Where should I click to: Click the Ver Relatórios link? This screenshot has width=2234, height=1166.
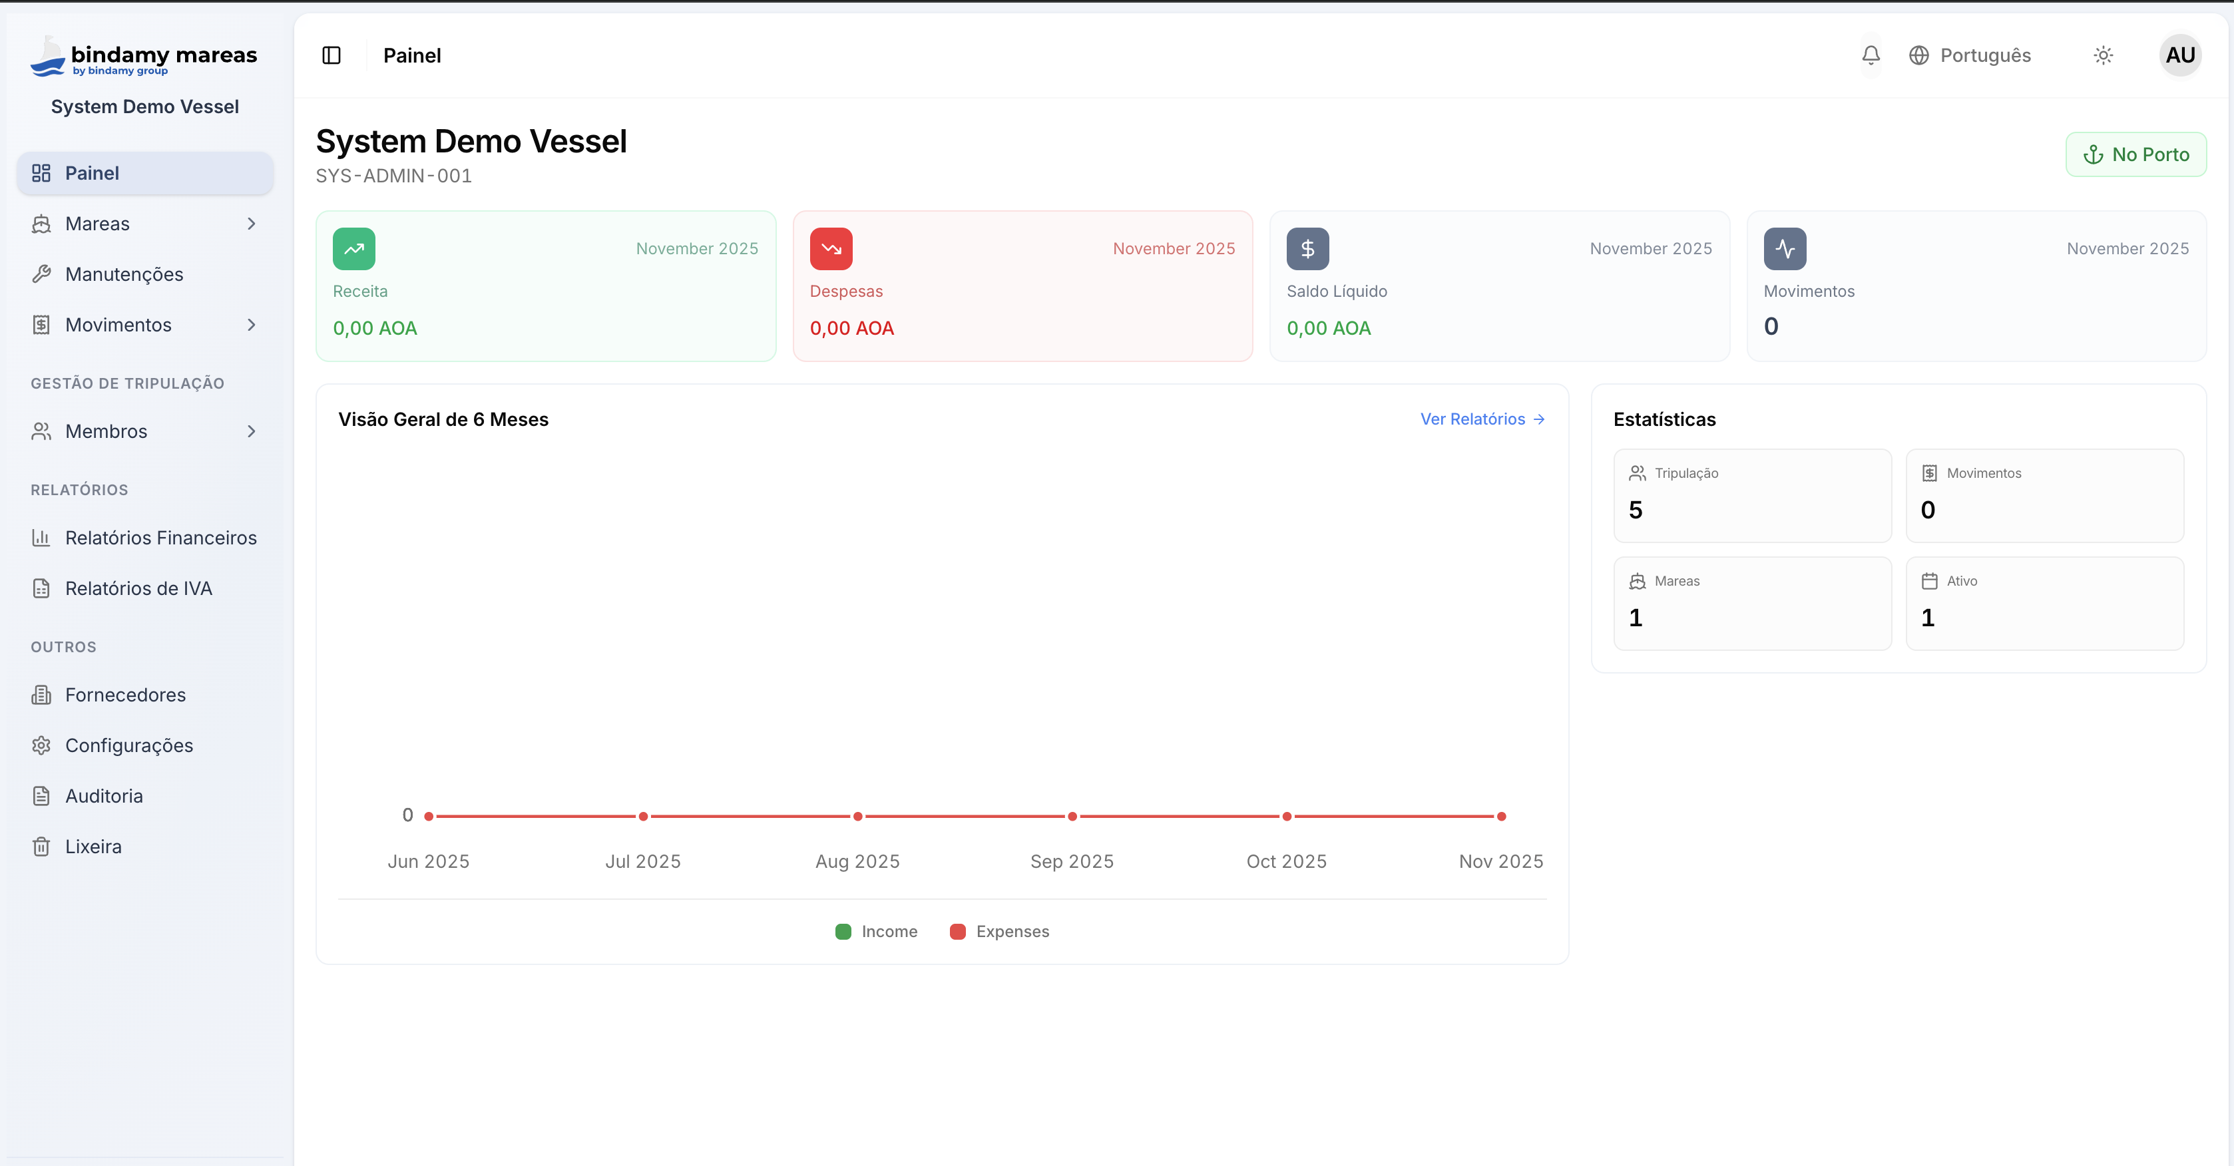[1482, 419]
